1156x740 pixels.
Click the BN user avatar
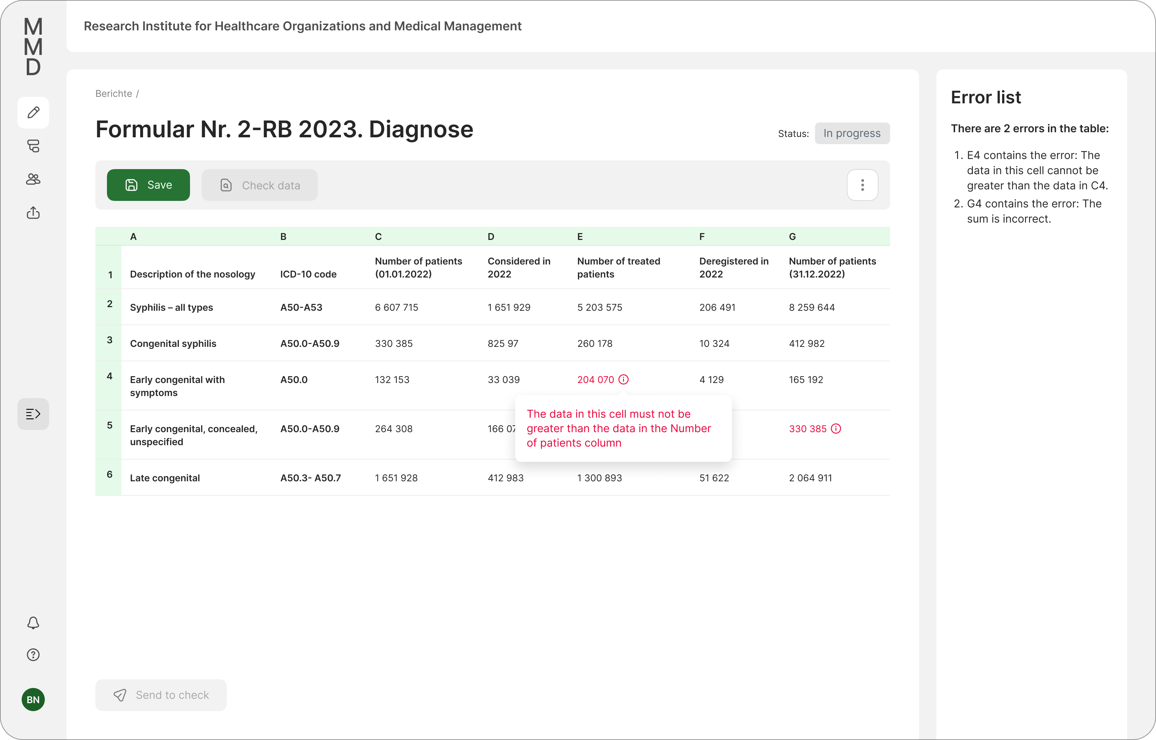(x=33, y=699)
